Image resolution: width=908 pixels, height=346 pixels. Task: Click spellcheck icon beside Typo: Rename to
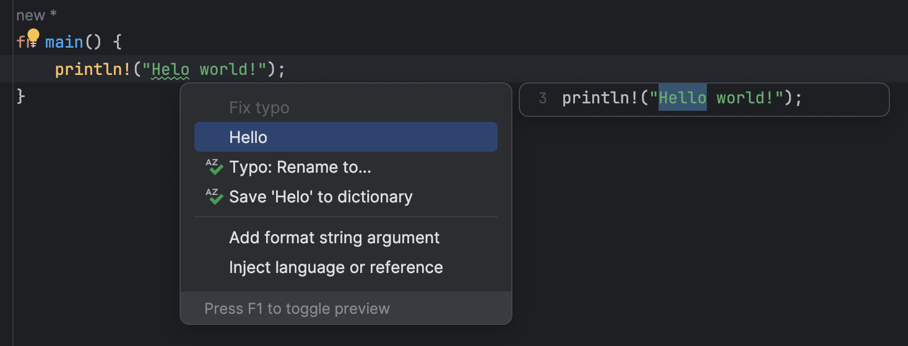coord(214,167)
